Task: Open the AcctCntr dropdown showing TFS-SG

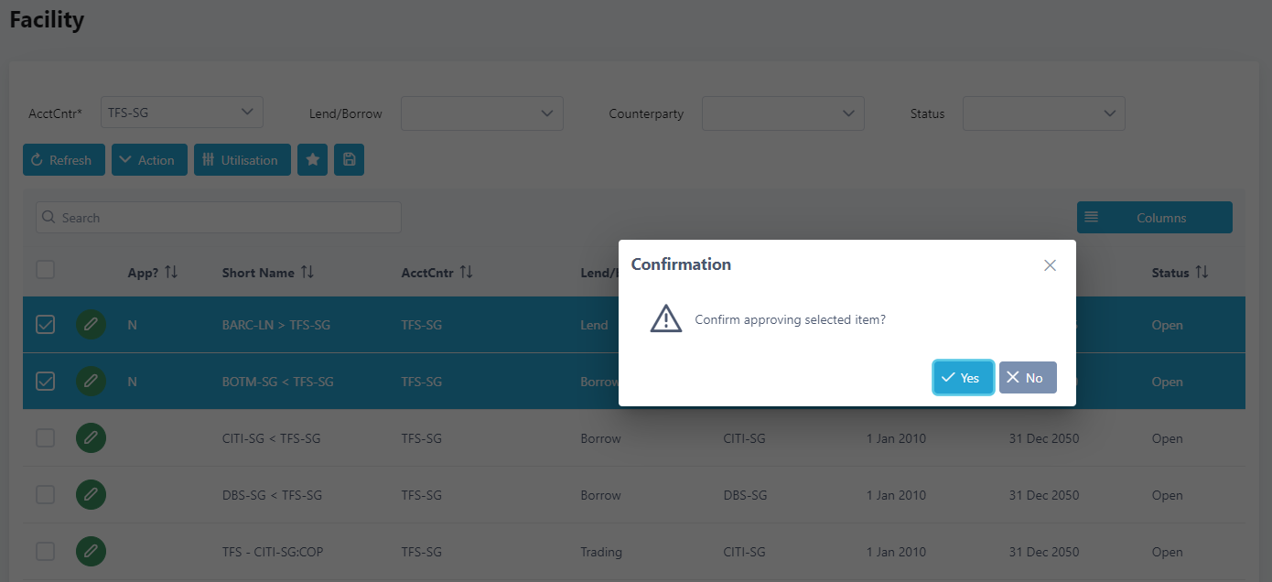Action: [x=182, y=113]
